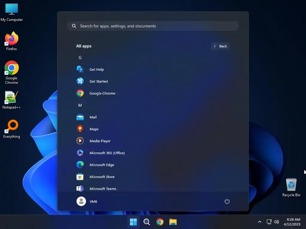Image resolution: width=306 pixels, height=229 pixels.
Task: Click the "VM6" user name text
Action: 93,202
